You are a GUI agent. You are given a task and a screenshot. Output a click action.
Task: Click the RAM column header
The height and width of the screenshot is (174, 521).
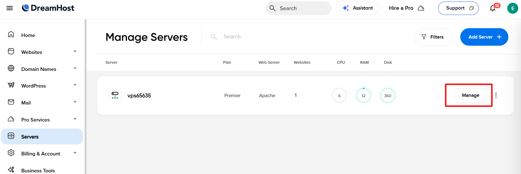pyautogui.click(x=364, y=62)
